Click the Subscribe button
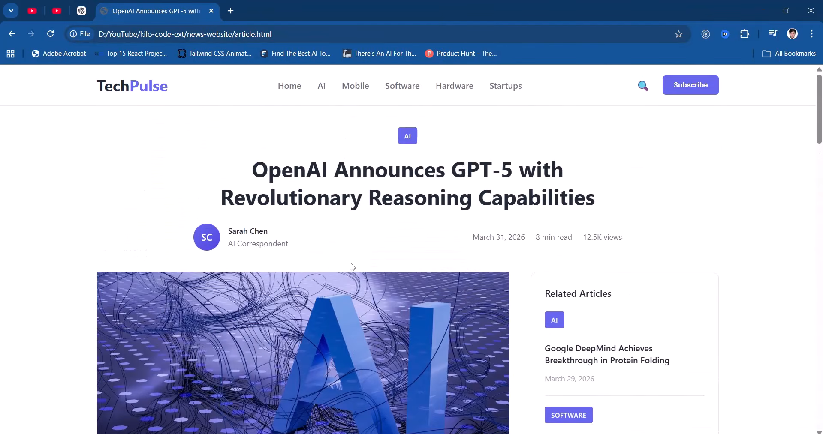823x434 pixels. (690, 85)
